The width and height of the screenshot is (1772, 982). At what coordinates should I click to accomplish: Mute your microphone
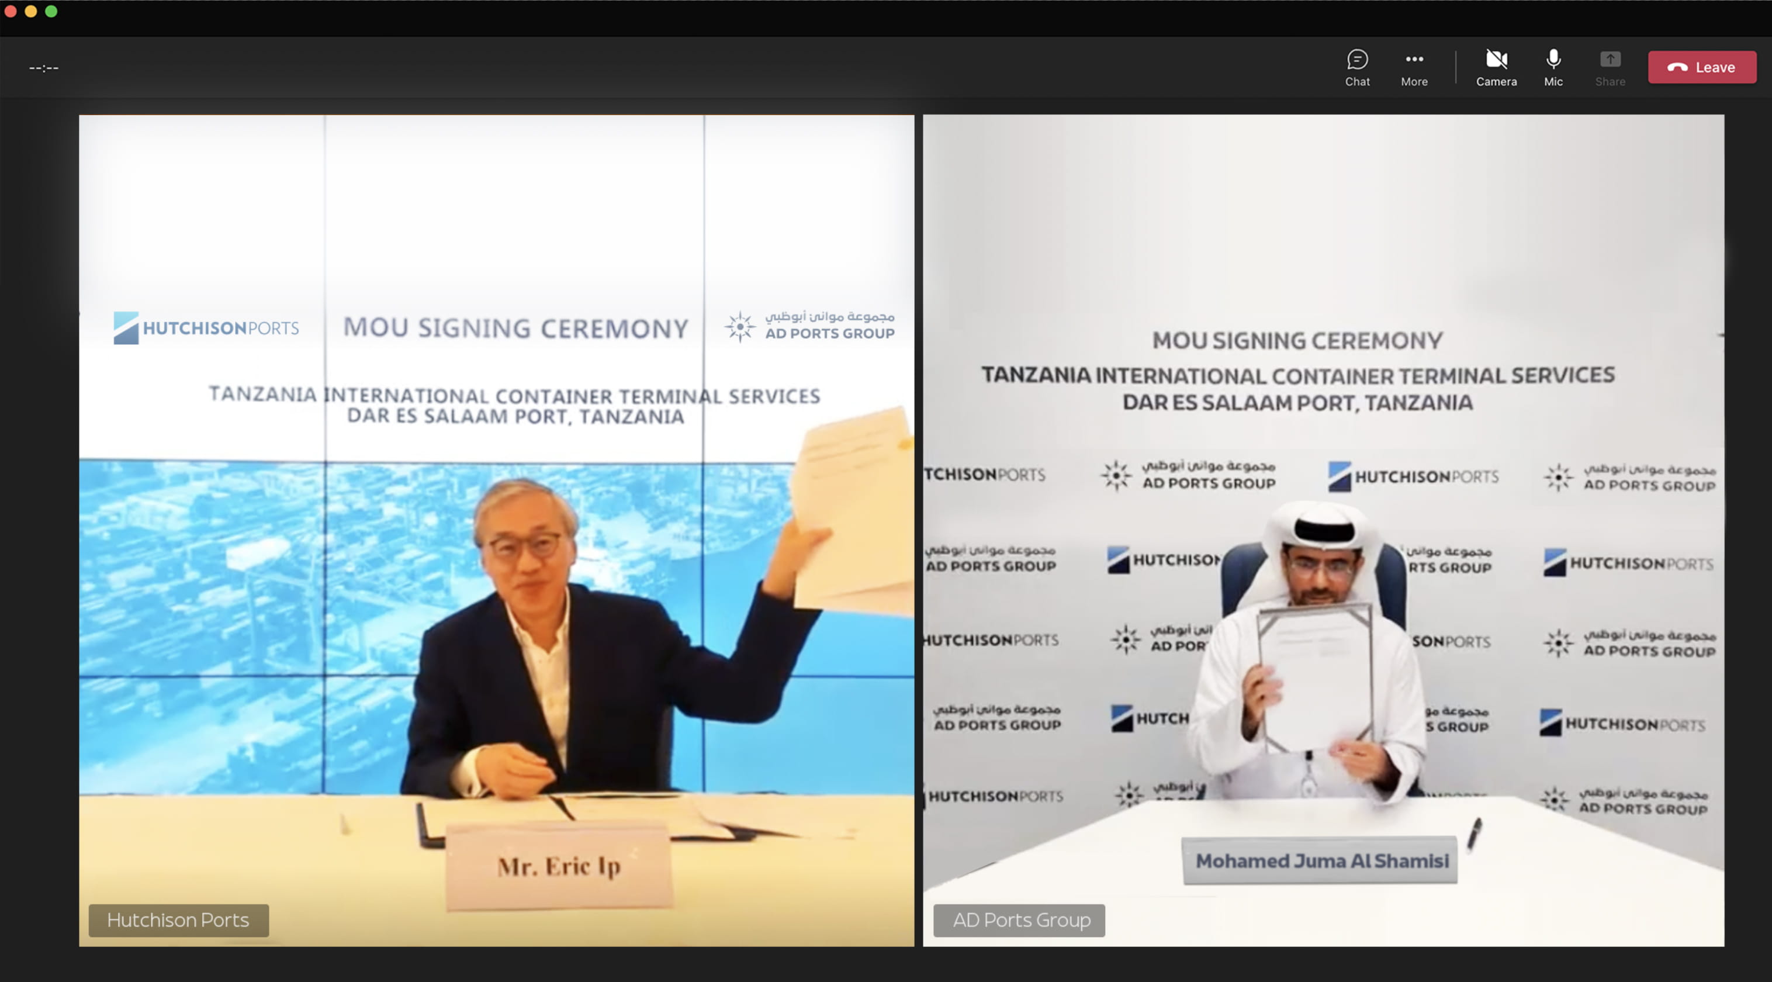point(1553,67)
